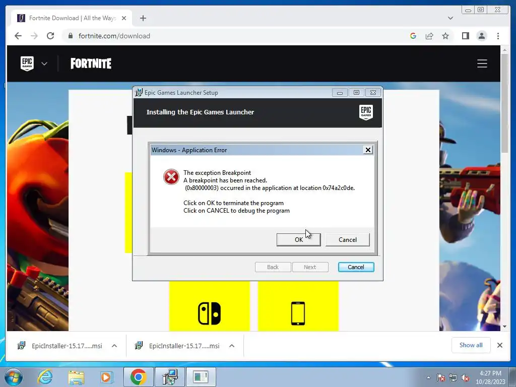Minimize the Epic Games Launcher Setup window
516x387 pixels.
[x=340, y=93]
